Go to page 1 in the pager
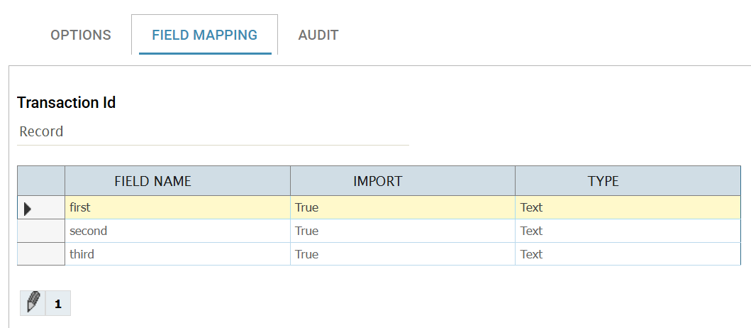751x328 pixels. coord(58,304)
